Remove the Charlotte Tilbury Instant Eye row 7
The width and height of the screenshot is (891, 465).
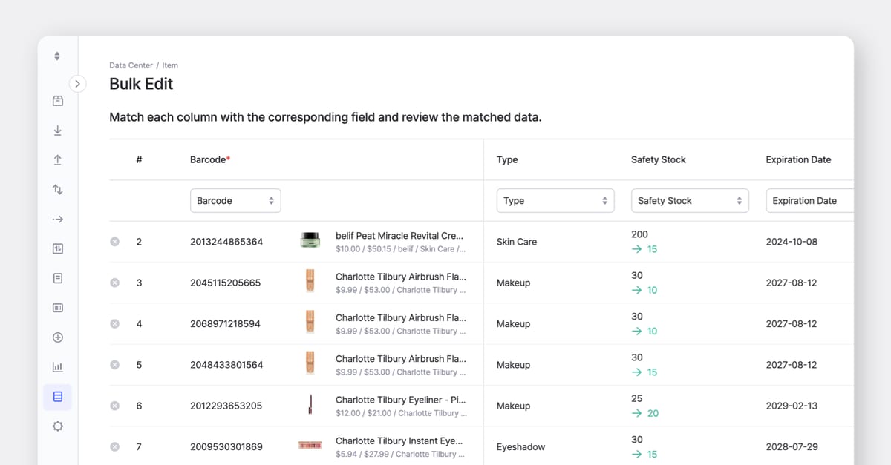coord(114,446)
